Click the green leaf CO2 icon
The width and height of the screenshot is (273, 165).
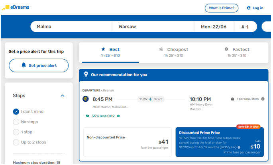click(87, 116)
